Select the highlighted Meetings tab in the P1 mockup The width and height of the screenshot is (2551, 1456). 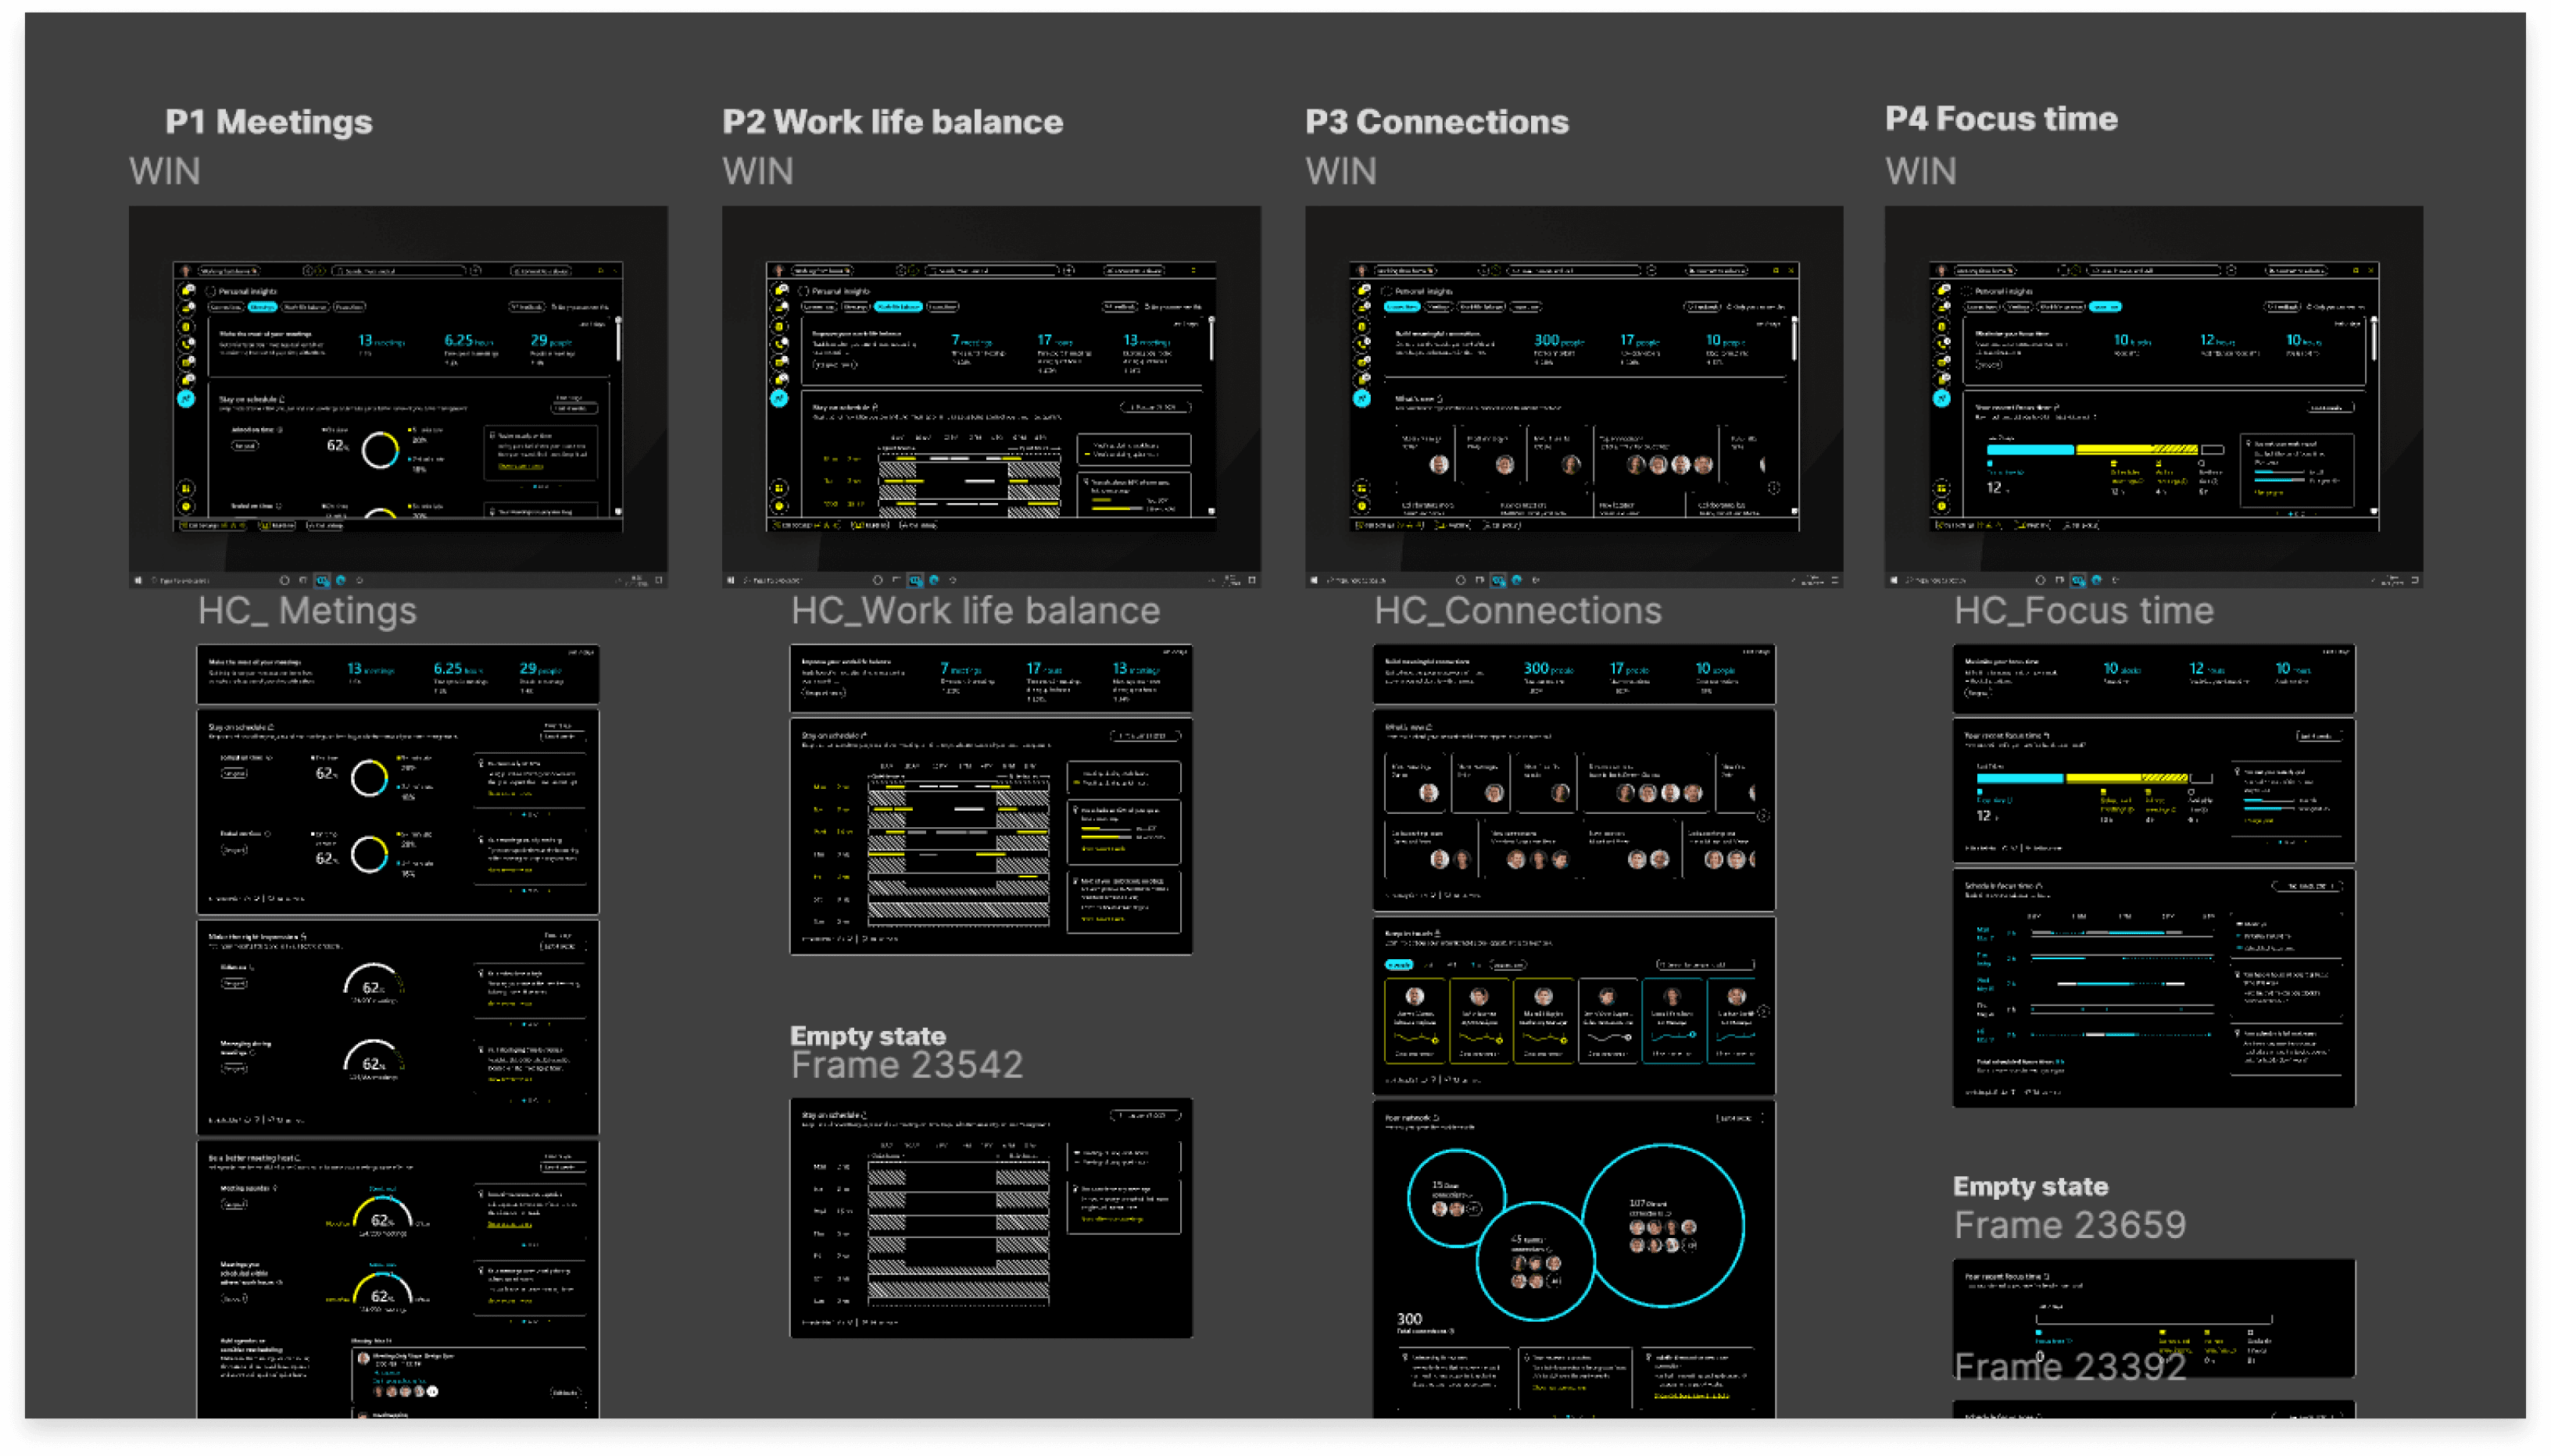[x=262, y=307]
